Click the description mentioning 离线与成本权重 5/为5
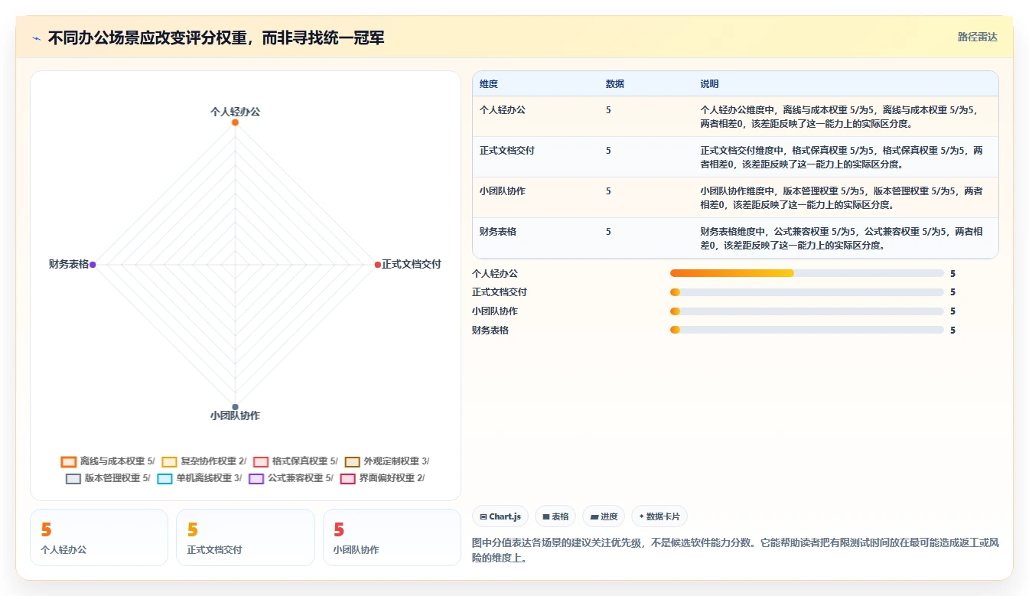Image resolution: width=1029 pixels, height=596 pixels. point(839,116)
